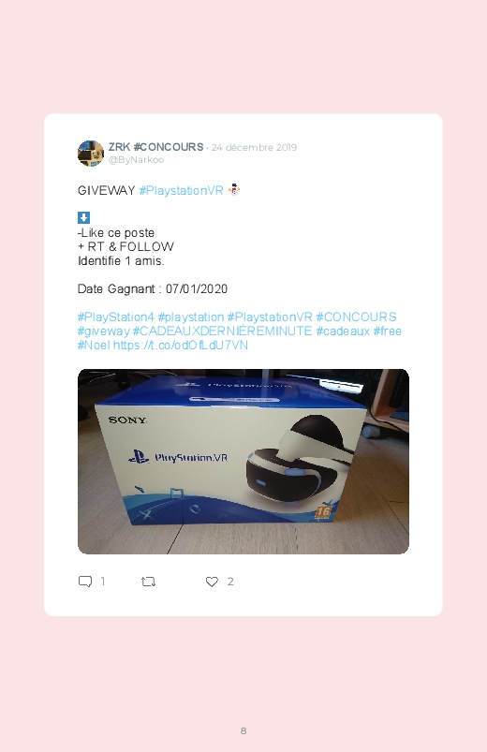This screenshot has height=752, width=487.
Task: Open the #CADEAUXDERNIÈREMINUTE hashtag link
Action: (x=222, y=331)
